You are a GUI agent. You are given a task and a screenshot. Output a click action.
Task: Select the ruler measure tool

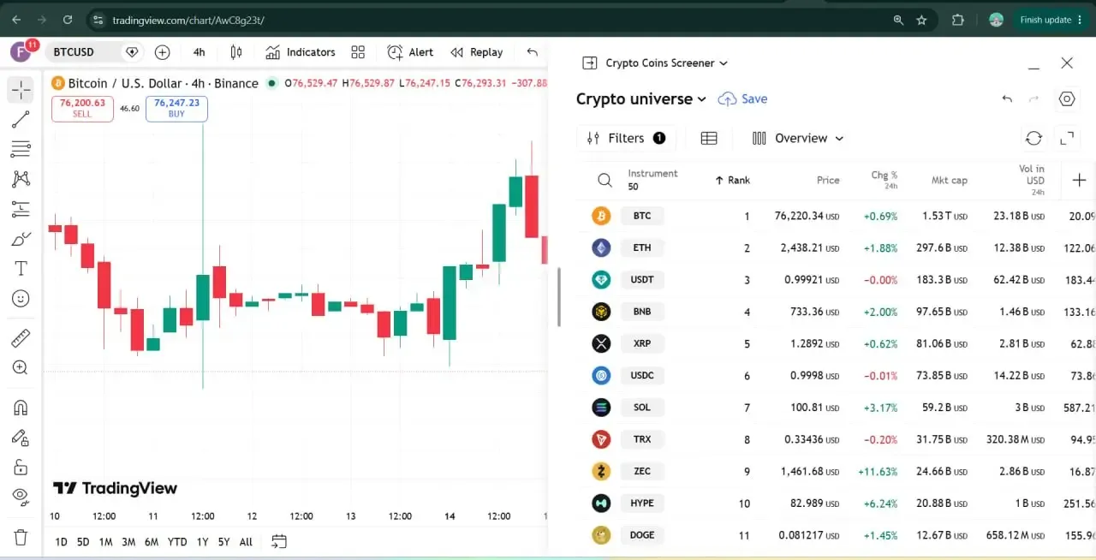tap(21, 337)
